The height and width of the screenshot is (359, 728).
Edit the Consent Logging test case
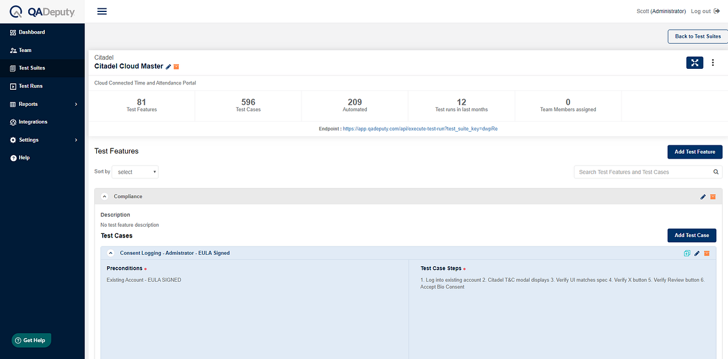pyautogui.click(x=697, y=254)
